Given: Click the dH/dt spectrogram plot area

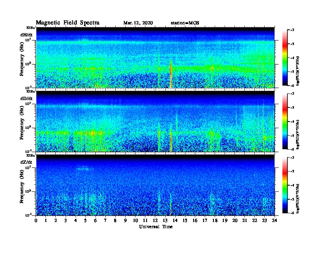Looking at the screenshot, I should coord(156,57).
